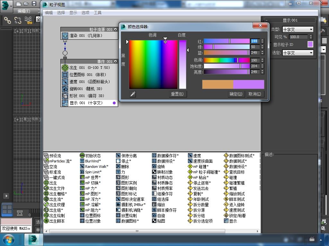Viewport: 329px width, 246px height.
Task: Select BlurWind operator in the depot
Action: point(91,161)
